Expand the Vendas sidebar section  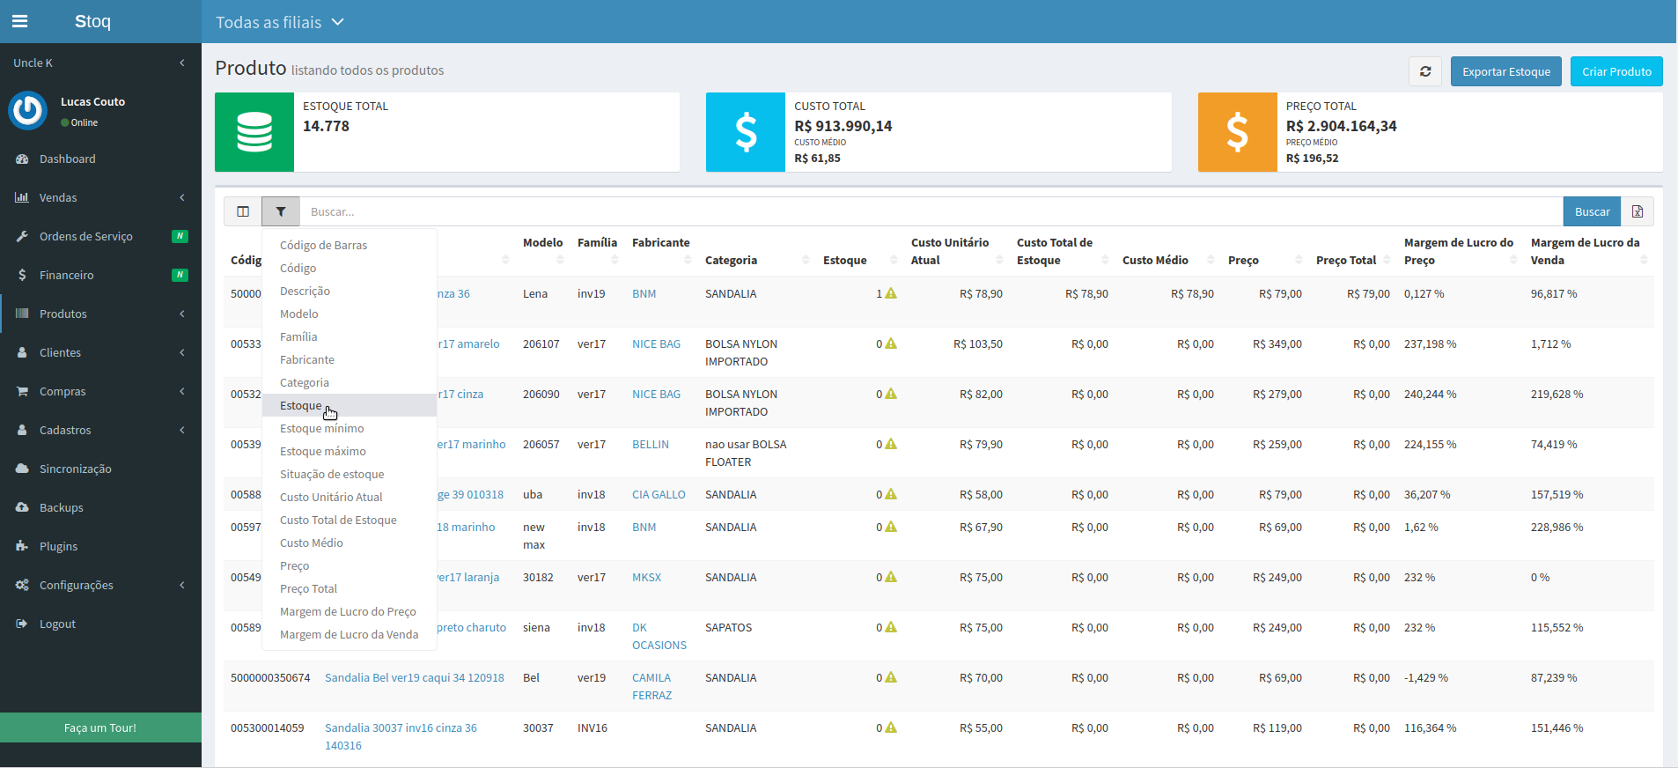coord(100,197)
